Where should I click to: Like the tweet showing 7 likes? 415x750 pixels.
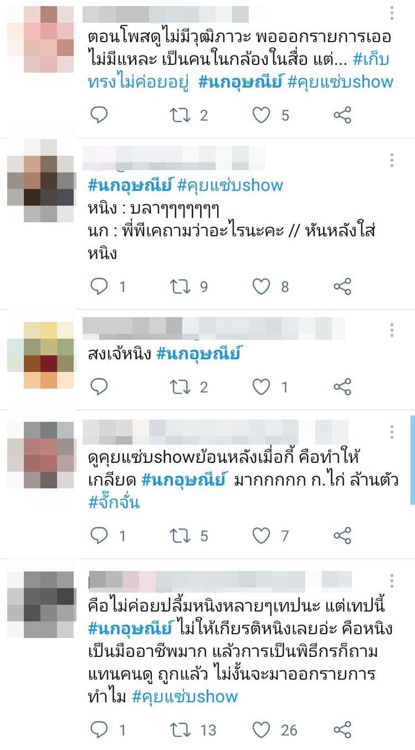point(262,535)
